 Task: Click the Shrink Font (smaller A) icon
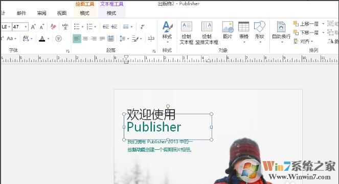(42, 27)
